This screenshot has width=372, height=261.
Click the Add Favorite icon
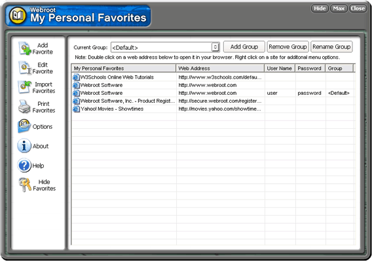pos(25,48)
